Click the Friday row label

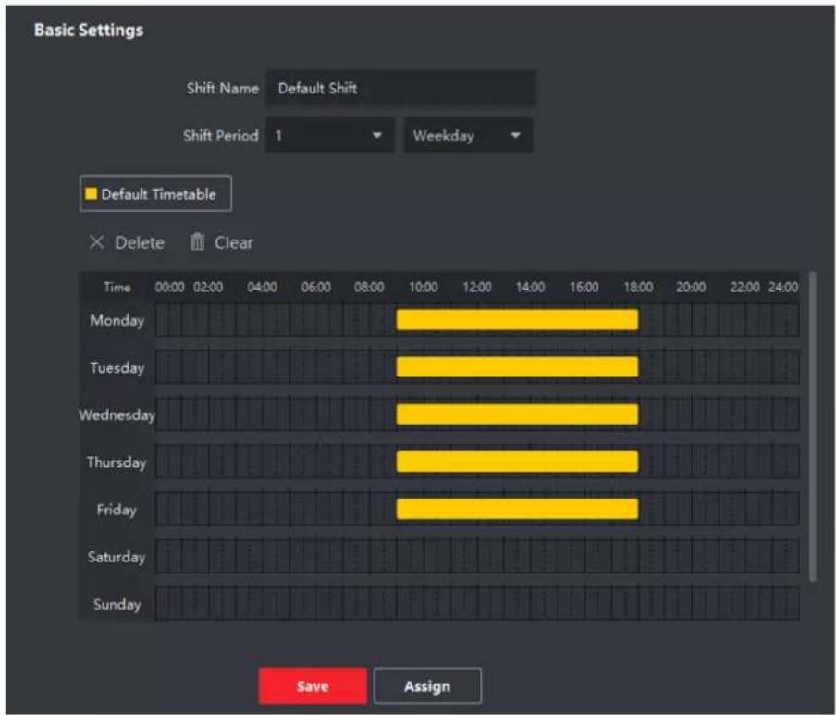coord(117,510)
